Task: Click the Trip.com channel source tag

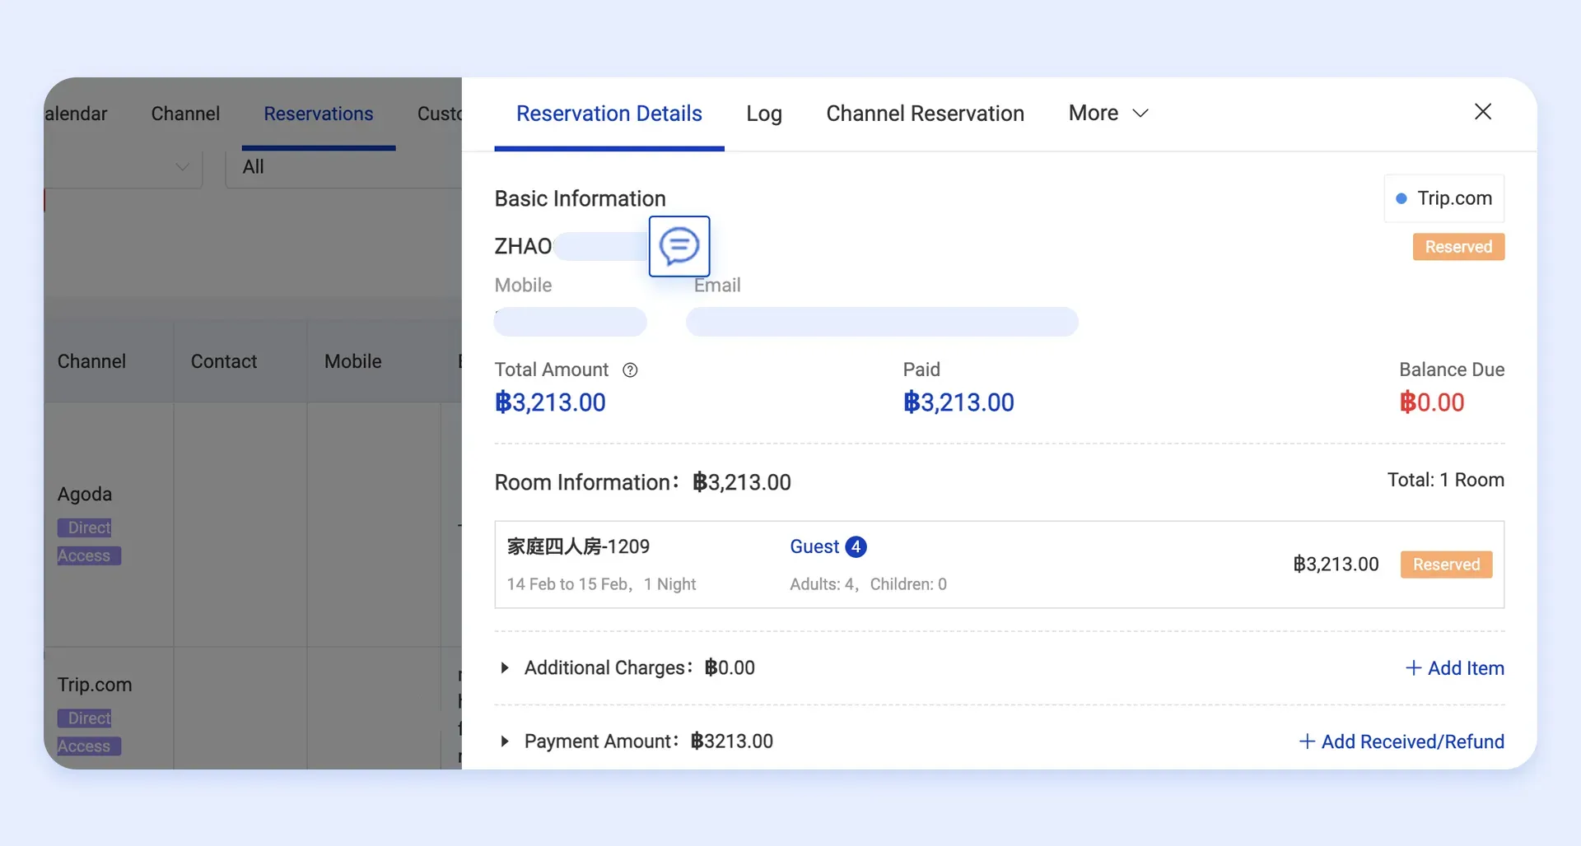Action: (x=1444, y=198)
